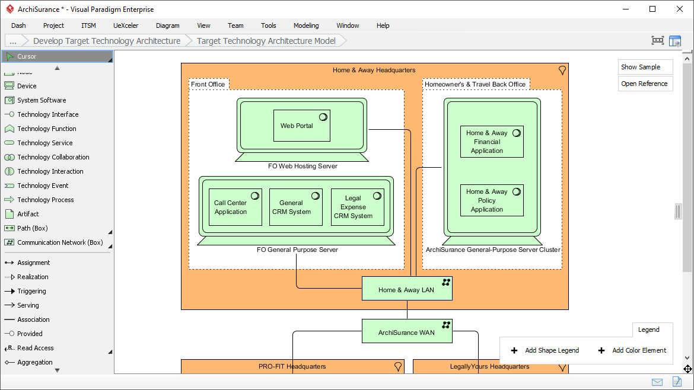Click Add Shape Legend
The image size is (694, 390).
pyautogui.click(x=545, y=350)
